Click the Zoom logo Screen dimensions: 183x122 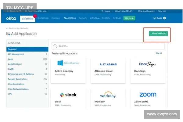point(148,95)
